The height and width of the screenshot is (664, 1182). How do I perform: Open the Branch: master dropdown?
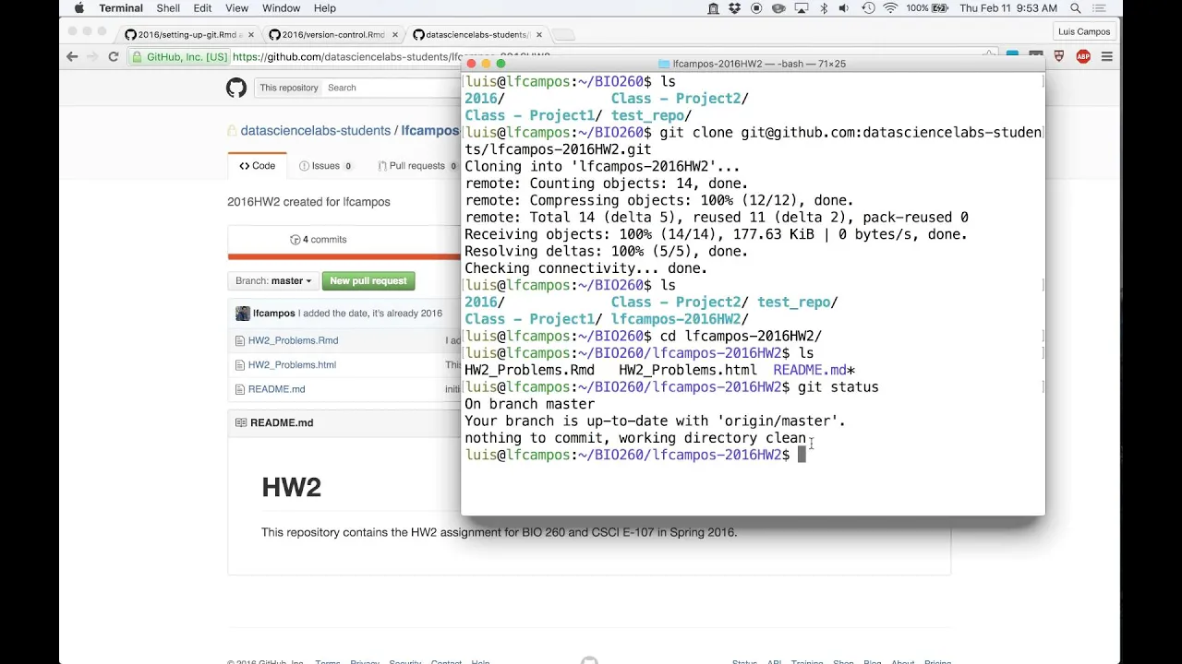pyautogui.click(x=272, y=280)
